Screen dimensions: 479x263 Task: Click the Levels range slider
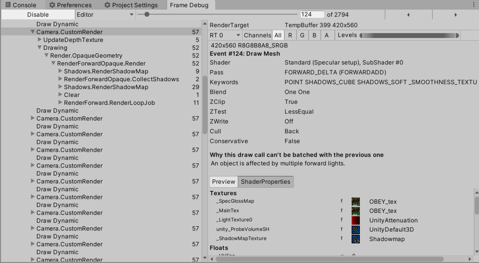410,35
